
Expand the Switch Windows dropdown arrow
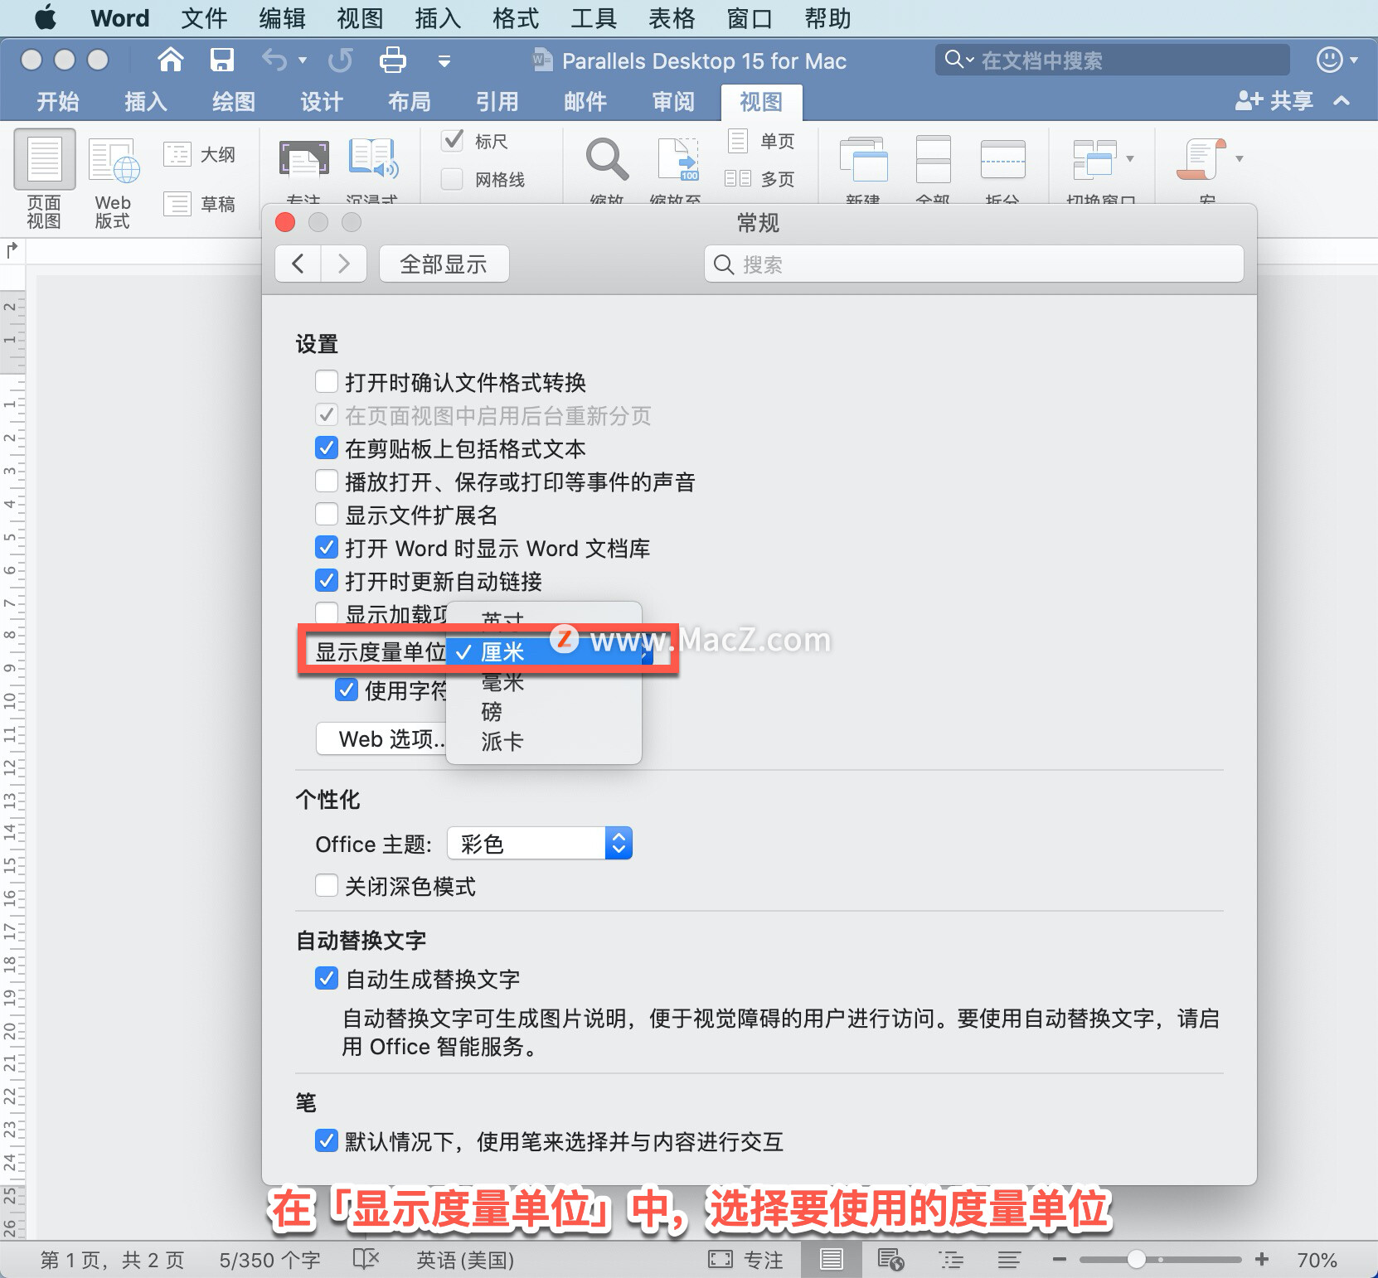(x=1130, y=158)
